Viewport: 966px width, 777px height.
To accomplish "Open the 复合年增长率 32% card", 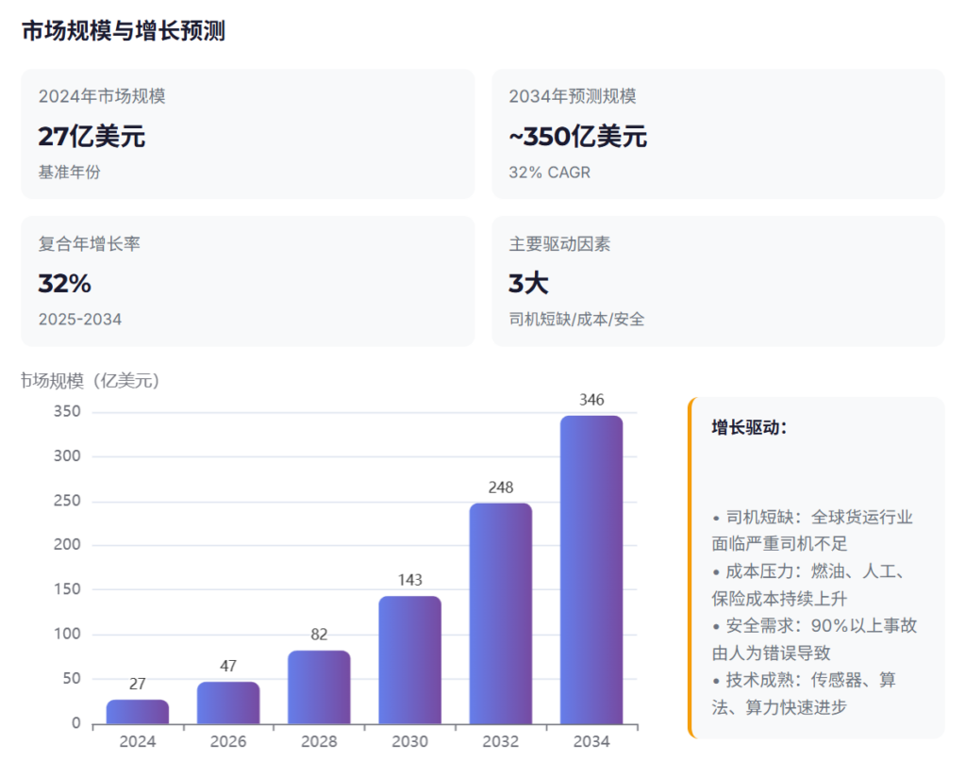I will point(247,281).
